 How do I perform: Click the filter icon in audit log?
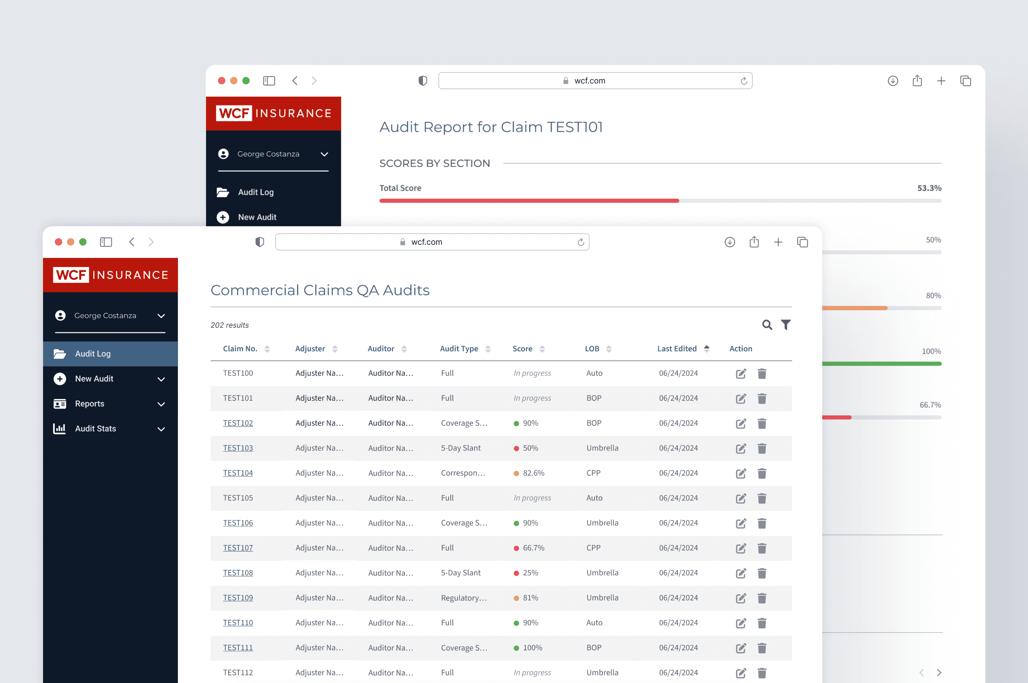pos(786,325)
